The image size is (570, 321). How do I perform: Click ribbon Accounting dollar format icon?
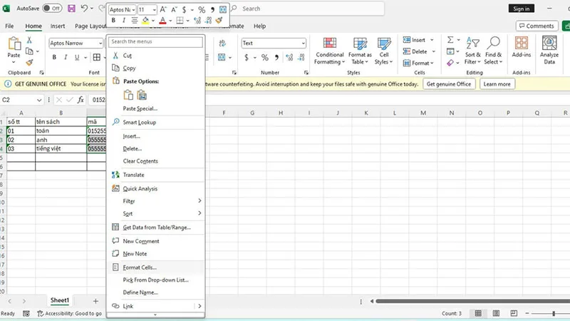click(x=247, y=58)
